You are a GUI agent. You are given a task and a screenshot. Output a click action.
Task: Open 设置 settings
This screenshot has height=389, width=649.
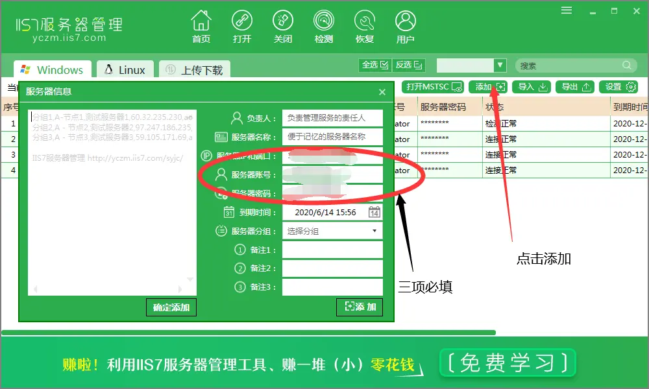coord(619,87)
